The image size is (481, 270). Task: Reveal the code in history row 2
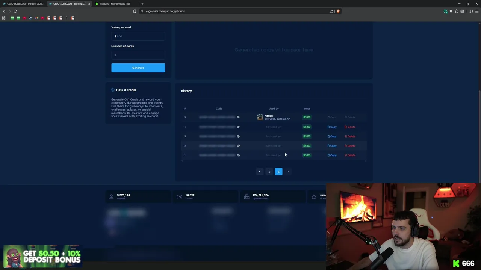(238, 146)
